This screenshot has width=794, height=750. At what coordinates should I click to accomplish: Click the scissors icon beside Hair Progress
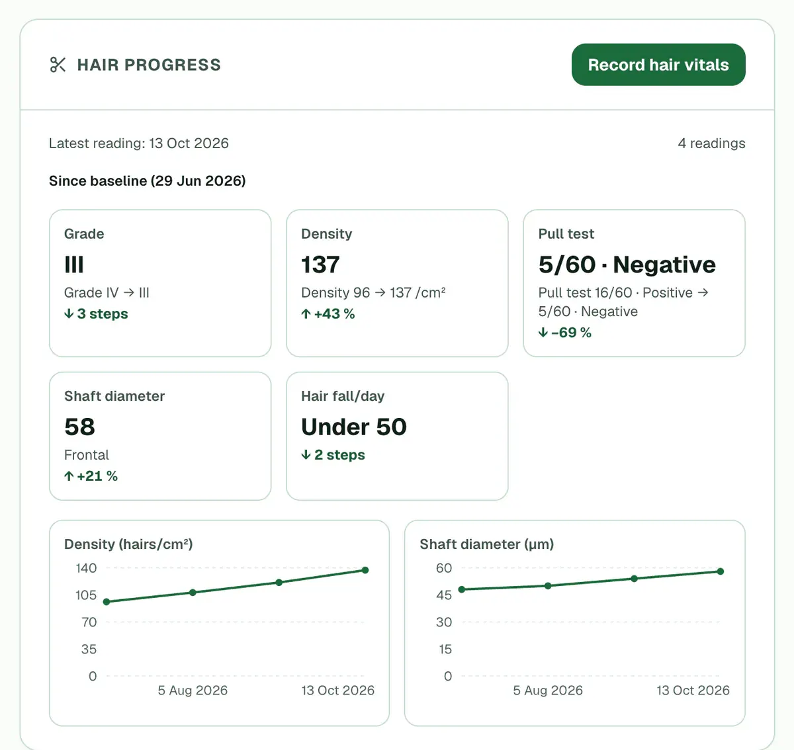[58, 65]
